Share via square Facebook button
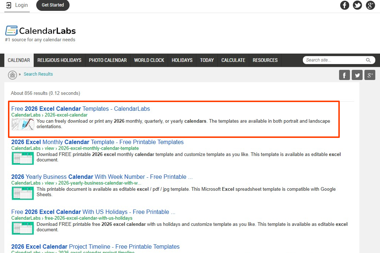 click(344, 75)
